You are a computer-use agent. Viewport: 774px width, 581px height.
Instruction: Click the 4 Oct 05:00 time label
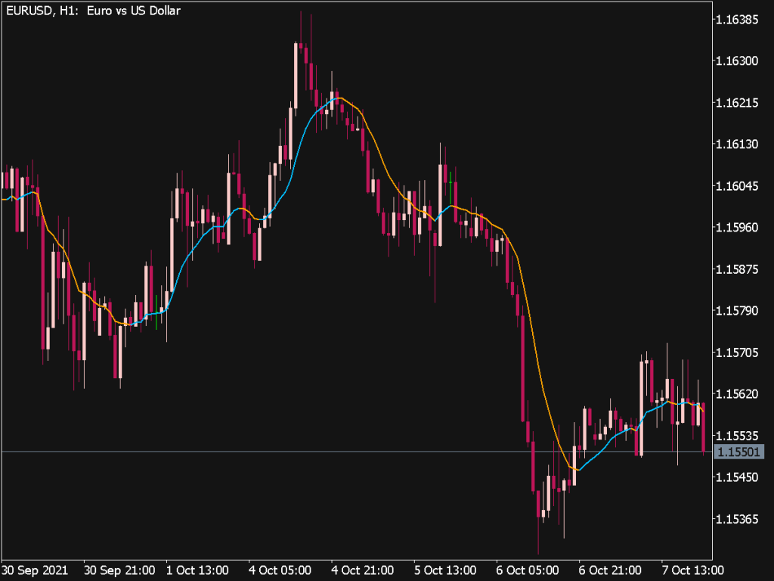[280, 570]
